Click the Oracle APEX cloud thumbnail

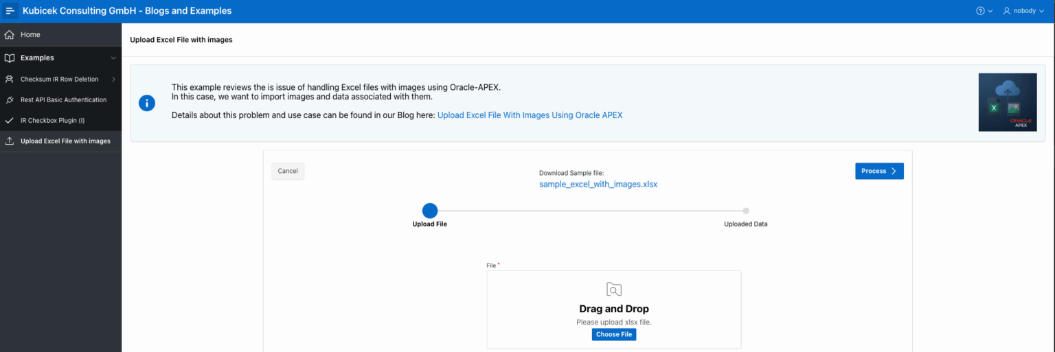pyautogui.click(x=1008, y=102)
